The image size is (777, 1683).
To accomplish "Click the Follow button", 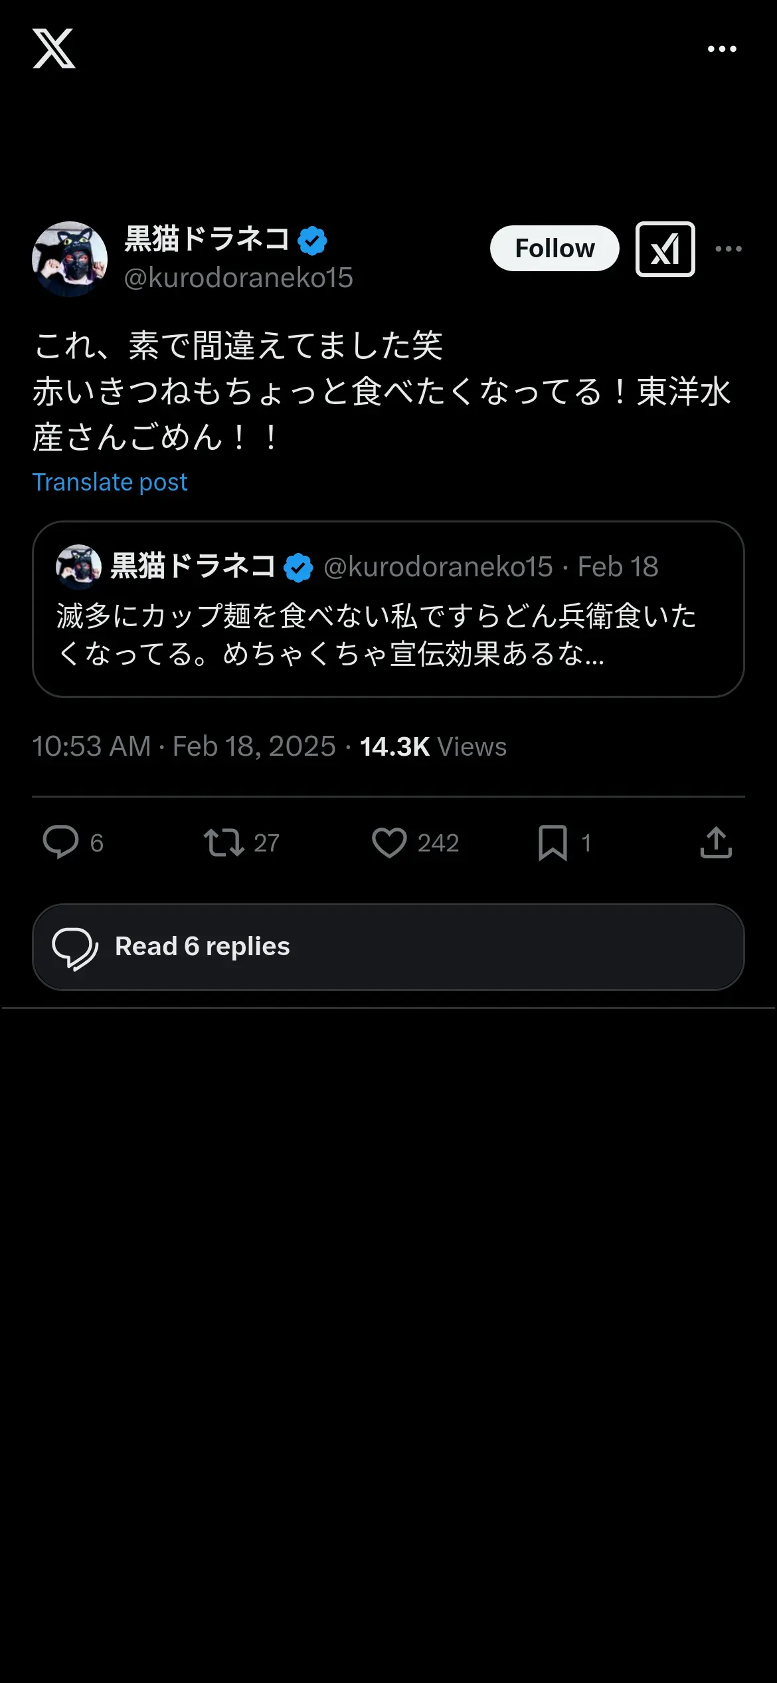I will click(555, 249).
